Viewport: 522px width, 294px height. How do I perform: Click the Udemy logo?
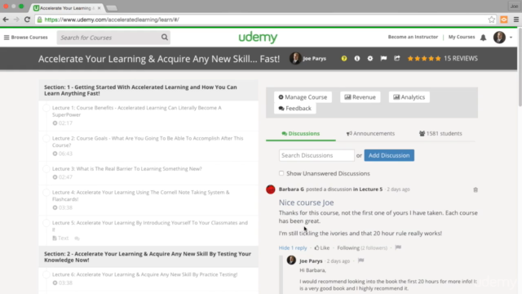tap(258, 38)
